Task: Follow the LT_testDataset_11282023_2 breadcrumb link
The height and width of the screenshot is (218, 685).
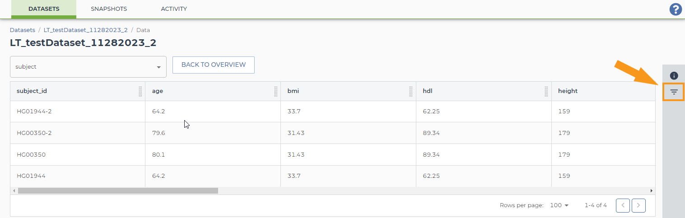Action: pos(86,30)
